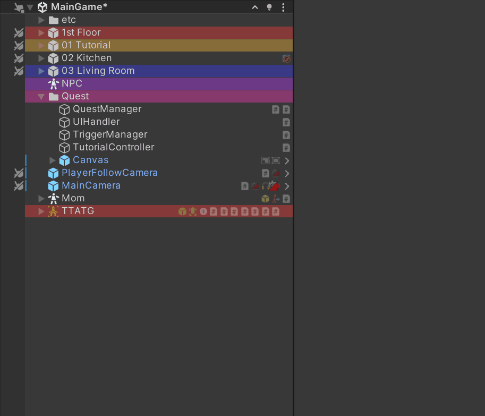Image resolution: width=485 pixels, height=416 pixels.
Task: Click the MainGame scene Unity logo icon
Action: (x=42, y=7)
